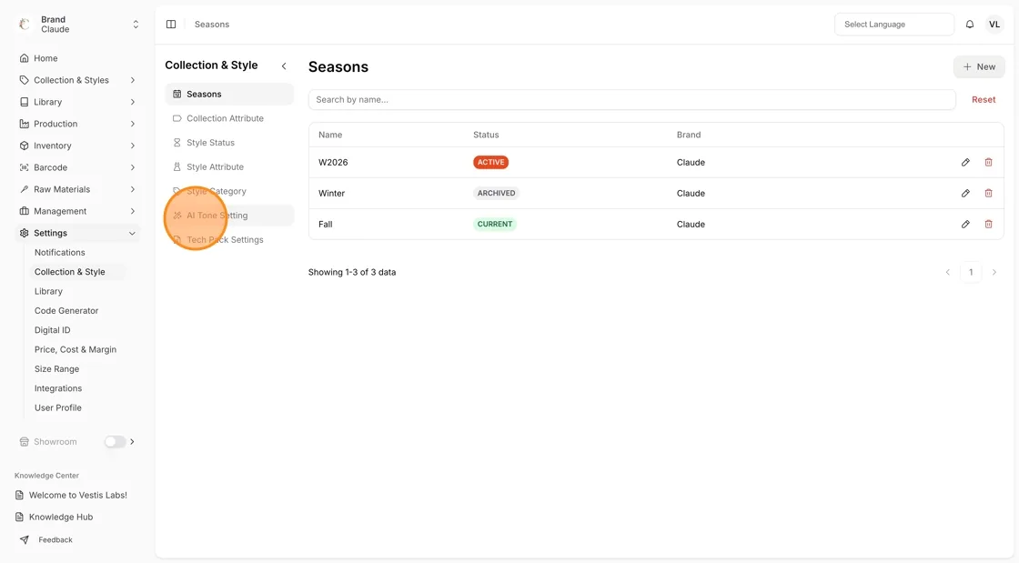
Task: Click the Barcode scan icon
Action: [24, 167]
